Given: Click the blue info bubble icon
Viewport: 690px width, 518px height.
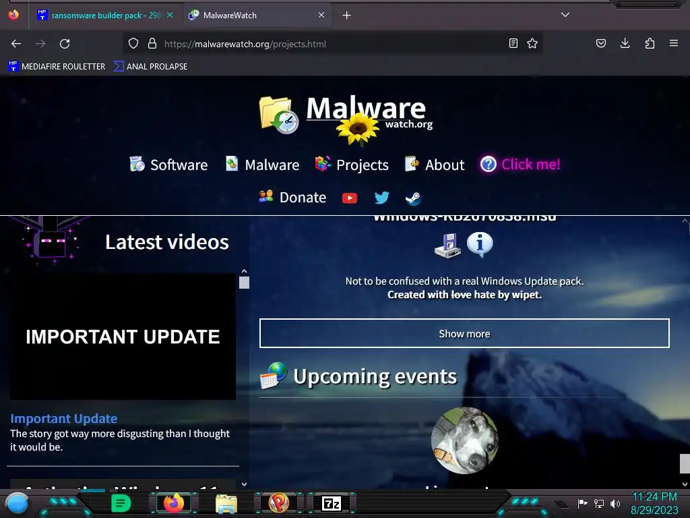Looking at the screenshot, I should 480,244.
